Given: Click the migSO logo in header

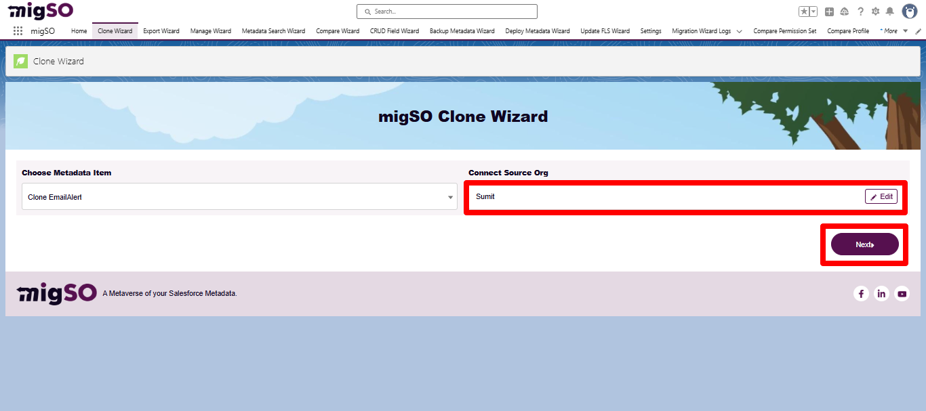Looking at the screenshot, I should (x=41, y=10).
